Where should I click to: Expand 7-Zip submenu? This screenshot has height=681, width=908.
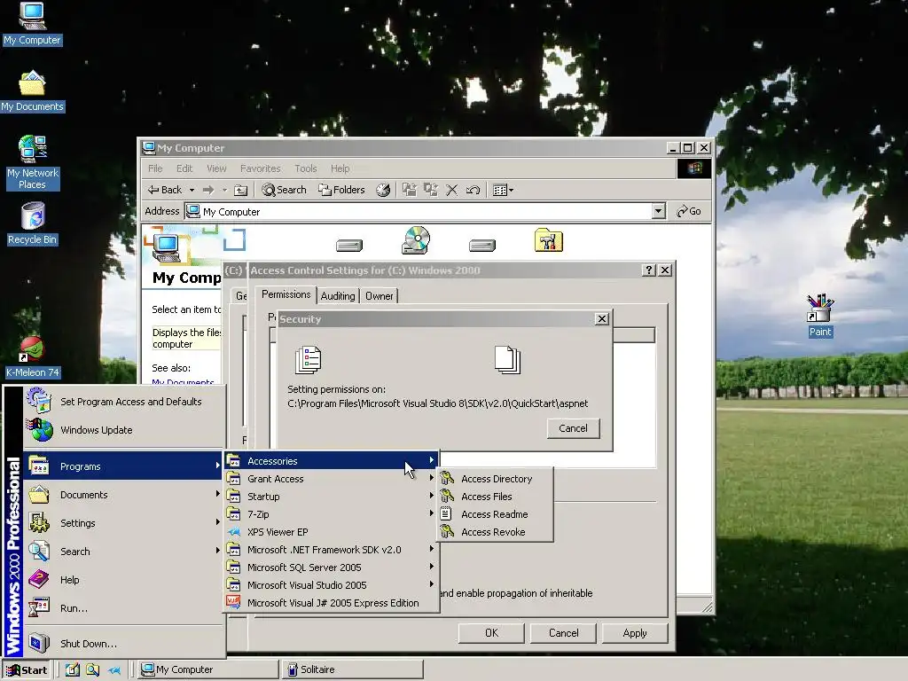(x=332, y=514)
